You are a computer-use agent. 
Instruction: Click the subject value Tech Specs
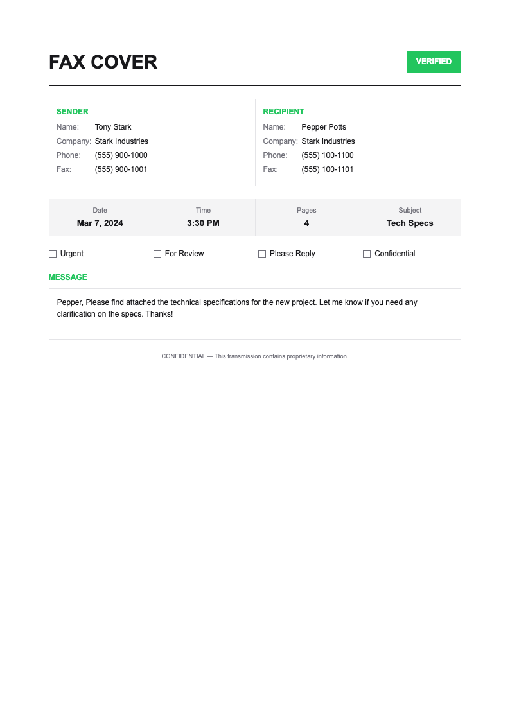(x=410, y=223)
